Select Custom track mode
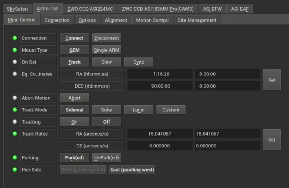 pos(171,110)
